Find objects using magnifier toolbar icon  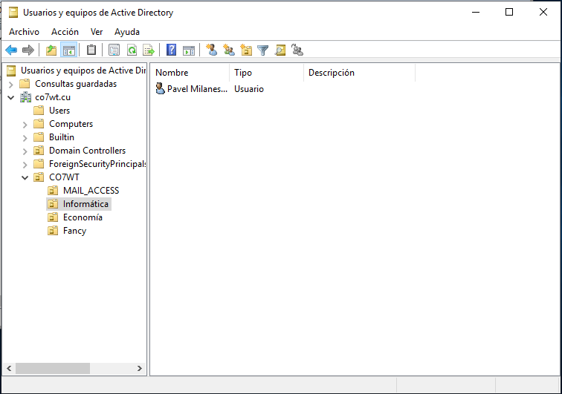280,50
